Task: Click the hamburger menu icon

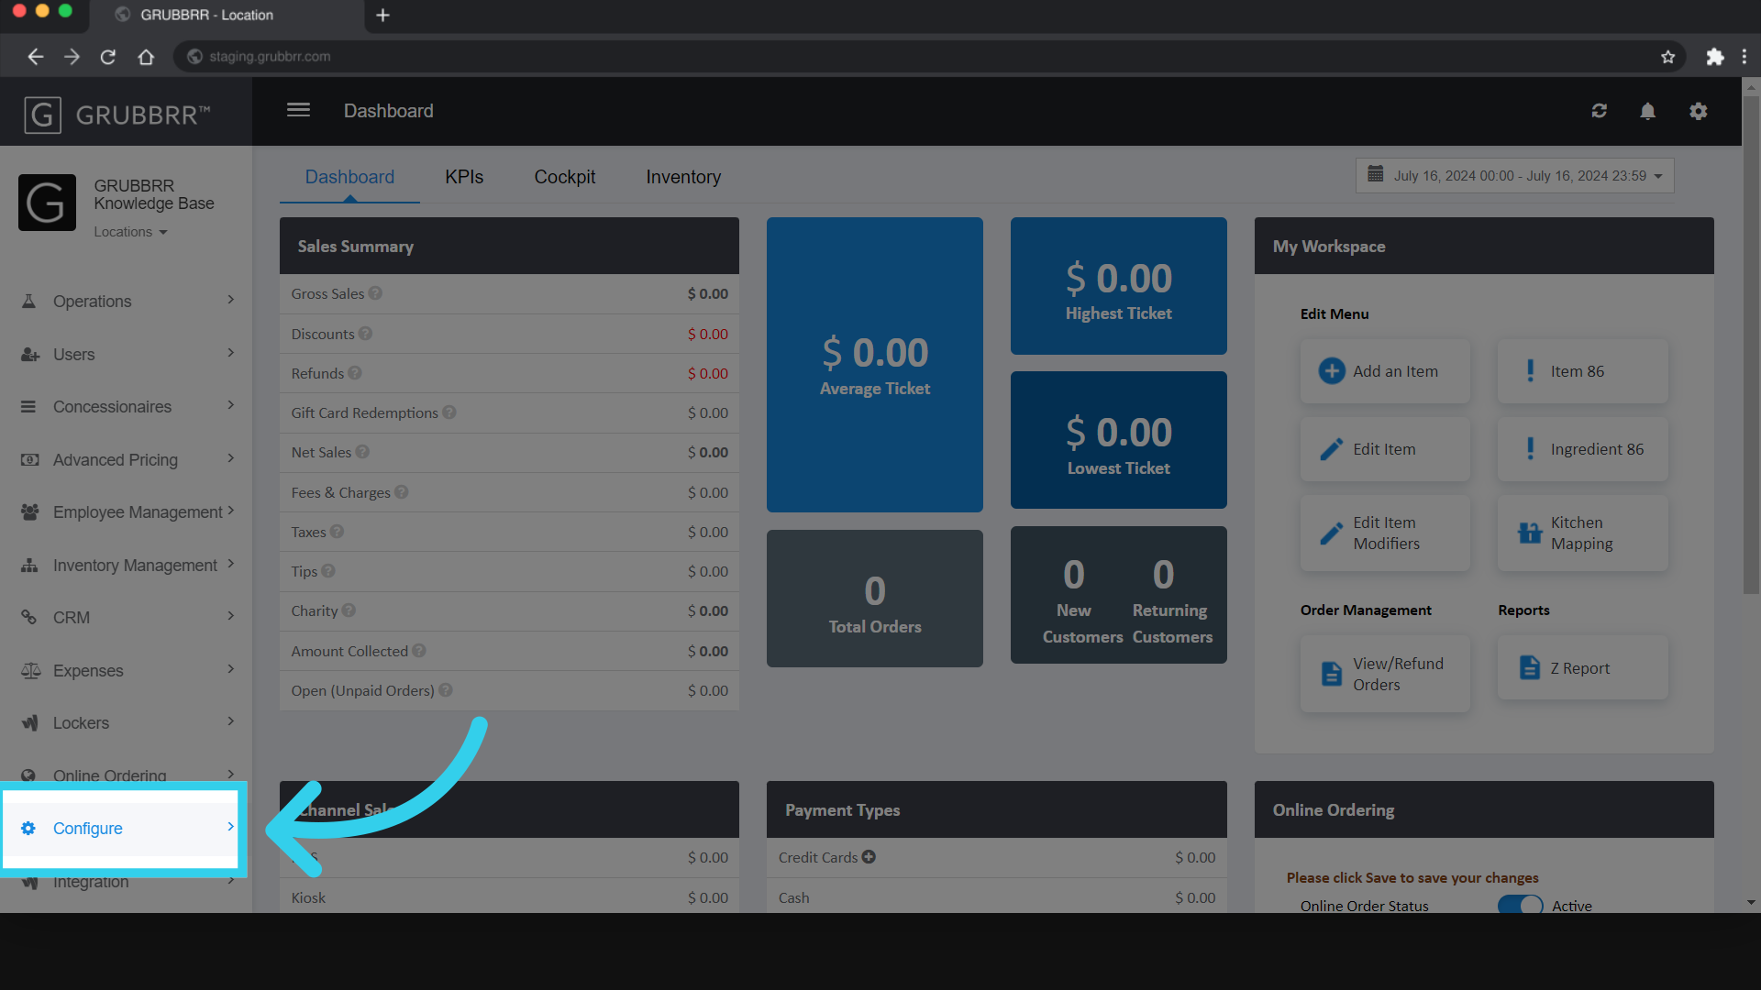Action: 298,111
